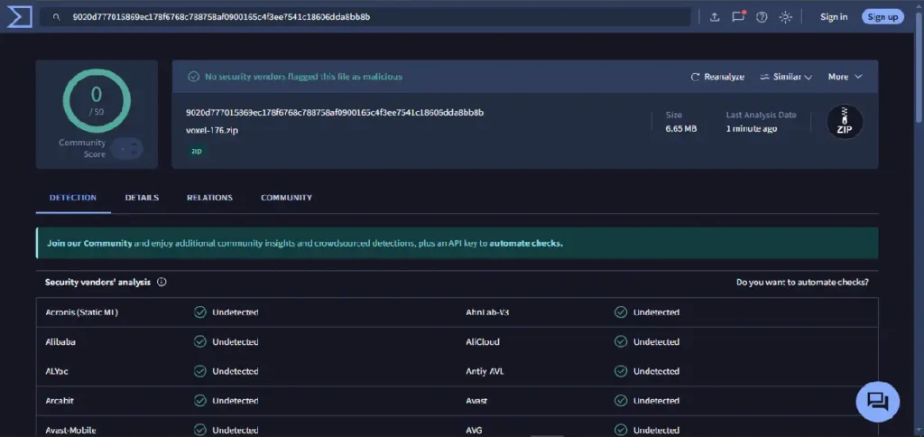Click the Sign up button
Viewport: 924px width, 437px height.
pyautogui.click(x=882, y=16)
